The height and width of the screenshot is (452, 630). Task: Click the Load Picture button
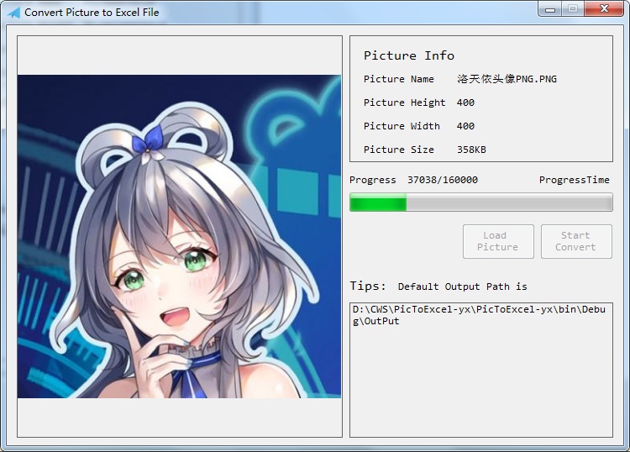(498, 241)
